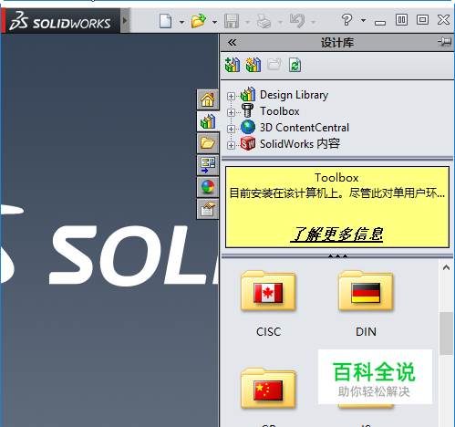Open the Chinese flag GB folder
This screenshot has height=427, width=455.
(x=268, y=389)
